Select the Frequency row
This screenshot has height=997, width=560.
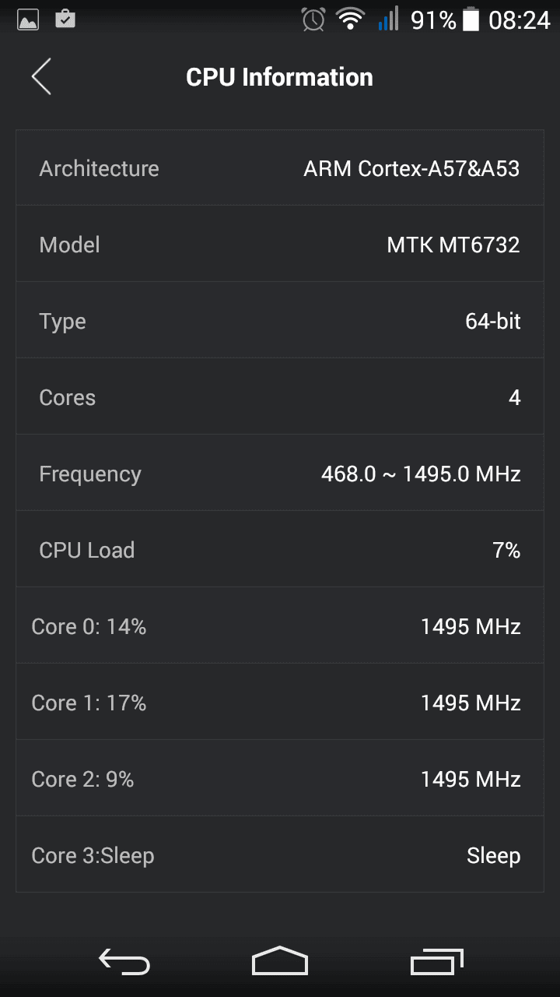[280, 474]
